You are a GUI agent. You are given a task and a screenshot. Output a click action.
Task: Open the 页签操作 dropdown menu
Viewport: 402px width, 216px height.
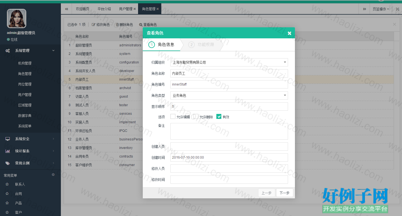pos(381,9)
